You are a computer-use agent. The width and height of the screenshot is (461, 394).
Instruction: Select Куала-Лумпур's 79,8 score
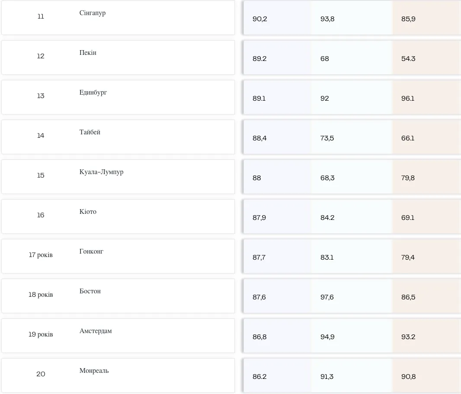click(x=408, y=178)
